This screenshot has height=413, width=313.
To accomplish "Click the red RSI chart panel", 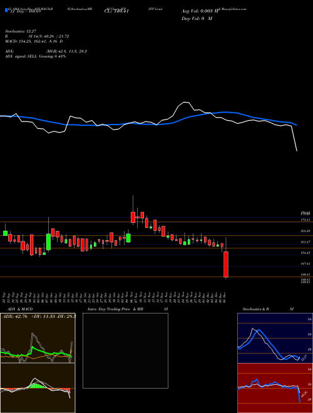I will click(x=275, y=388).
